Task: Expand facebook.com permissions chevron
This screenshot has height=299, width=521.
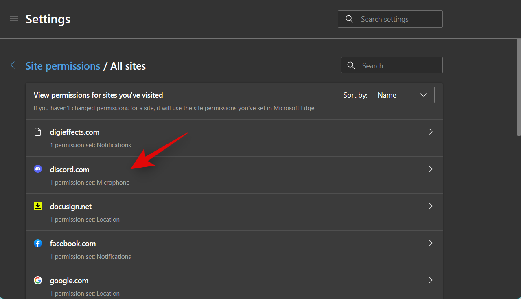Action: pos(431,243)
